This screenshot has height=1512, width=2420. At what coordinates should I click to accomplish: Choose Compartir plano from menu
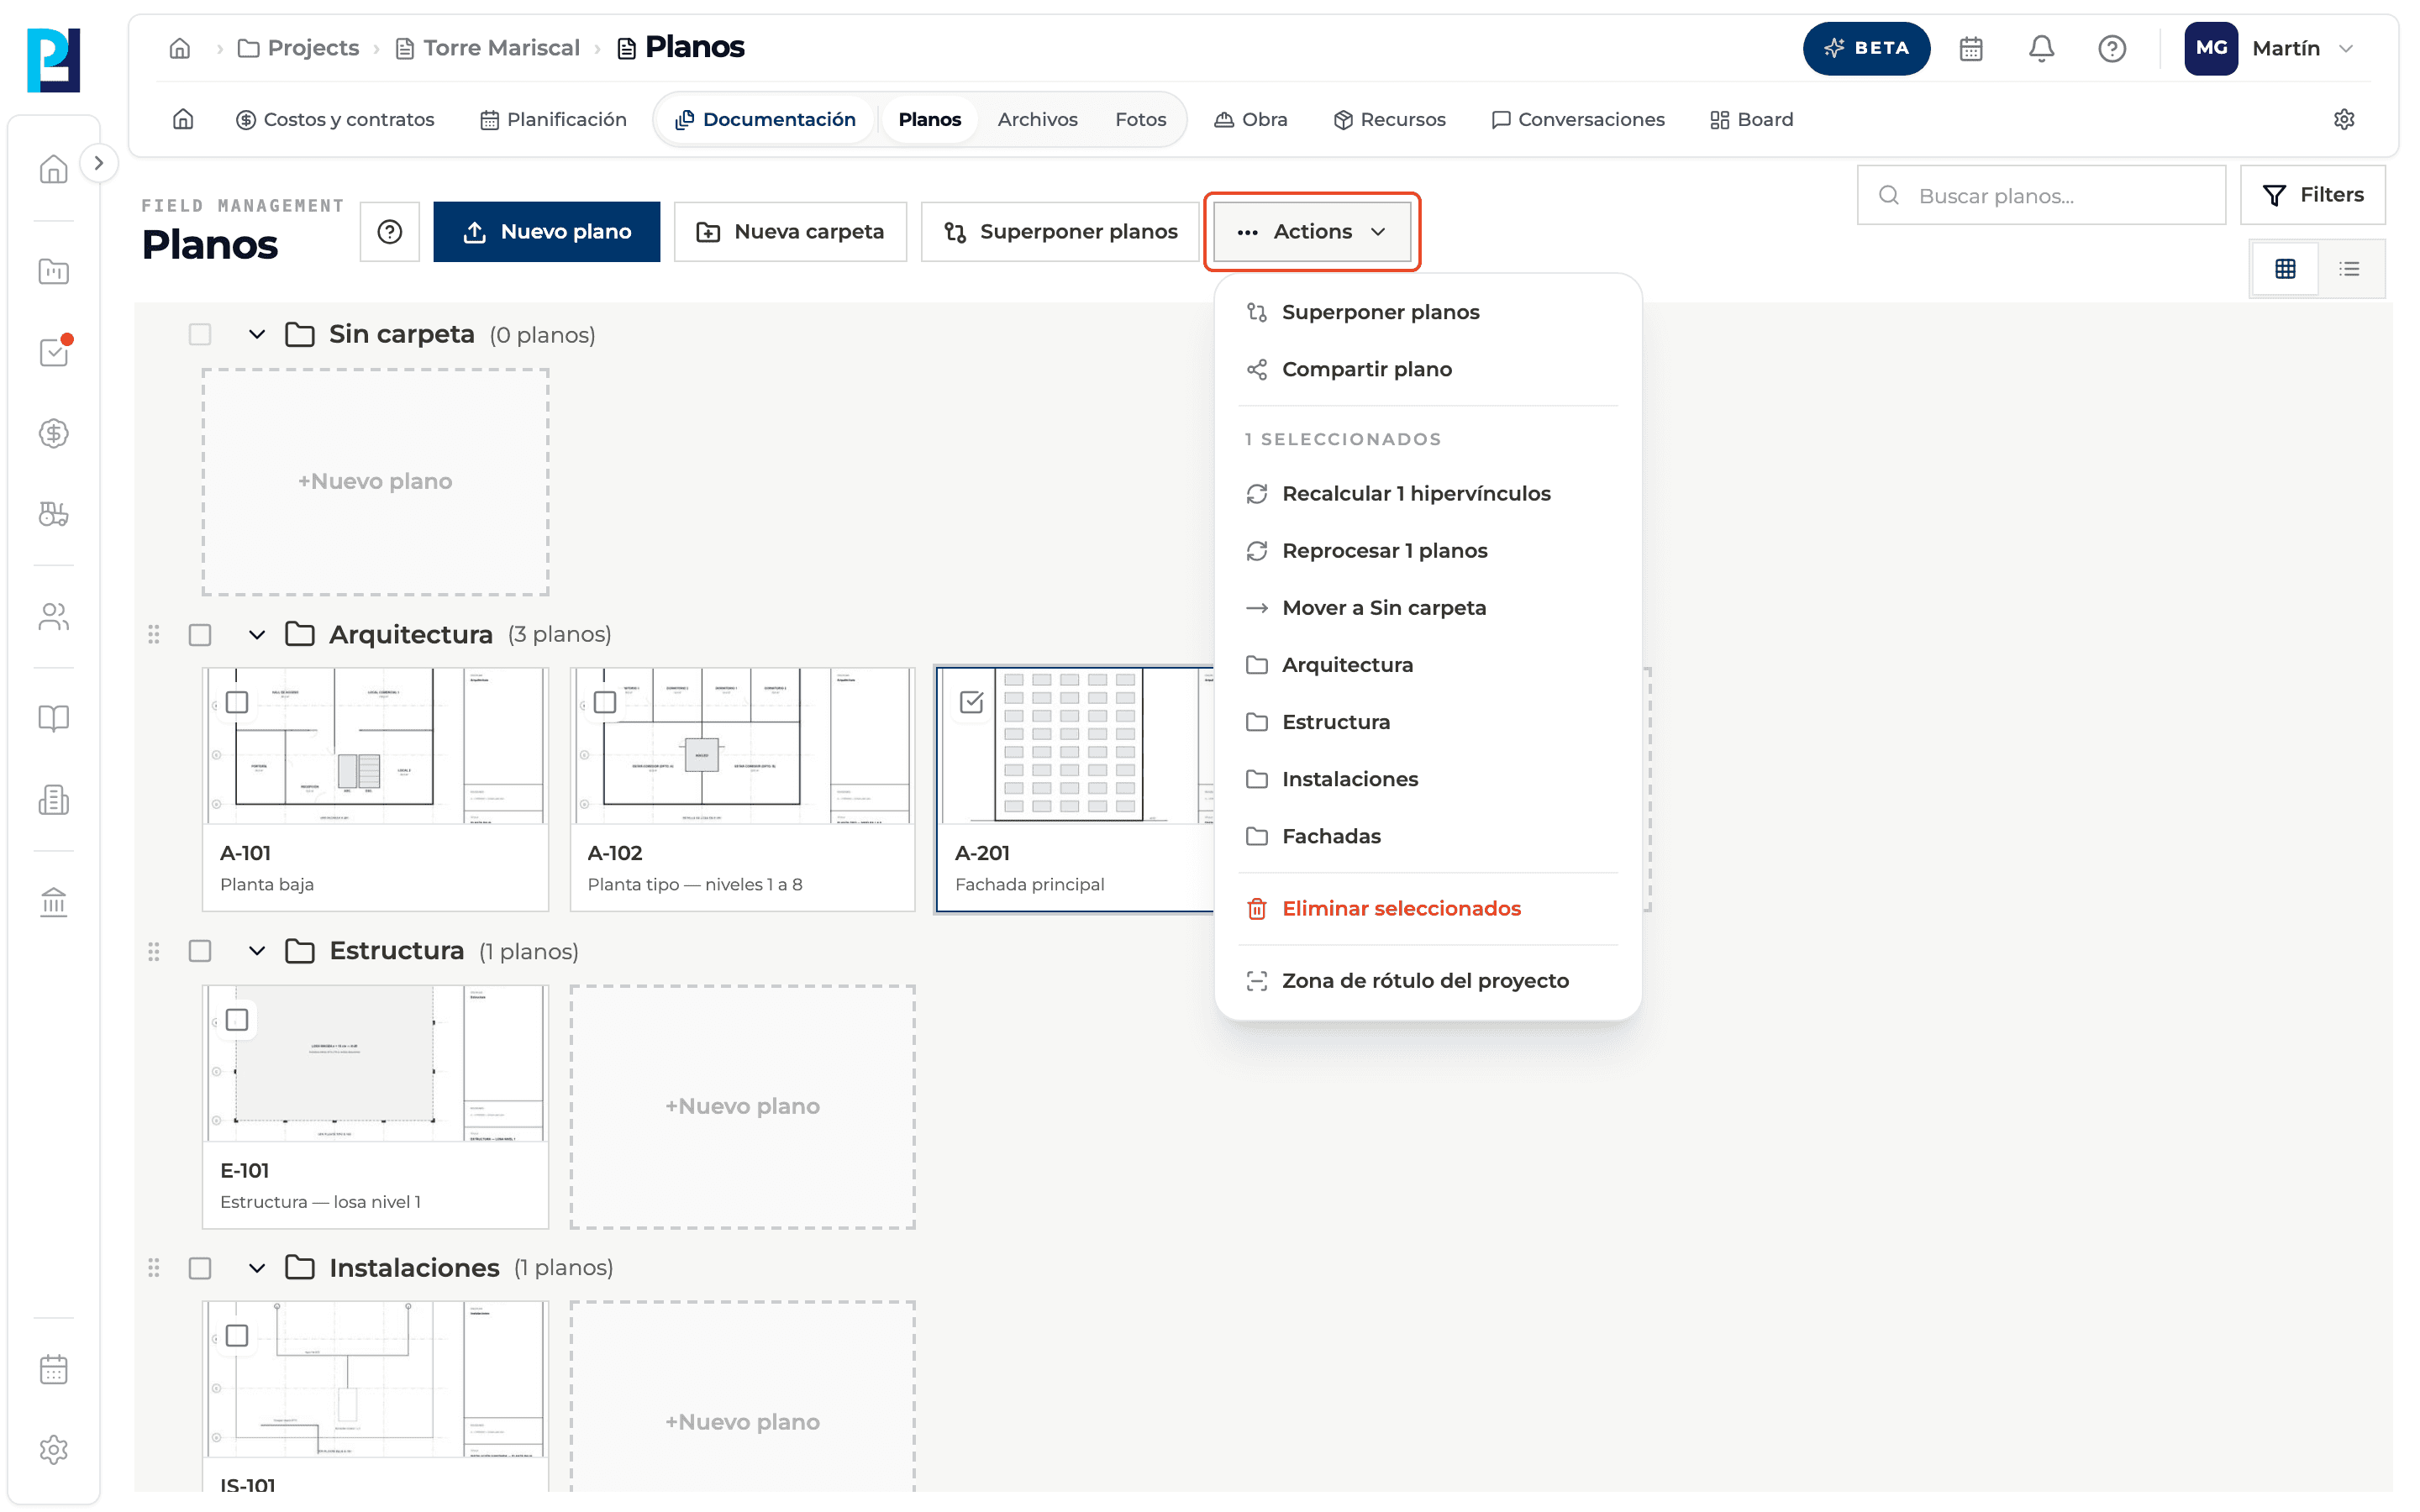tap(1428, 369)
